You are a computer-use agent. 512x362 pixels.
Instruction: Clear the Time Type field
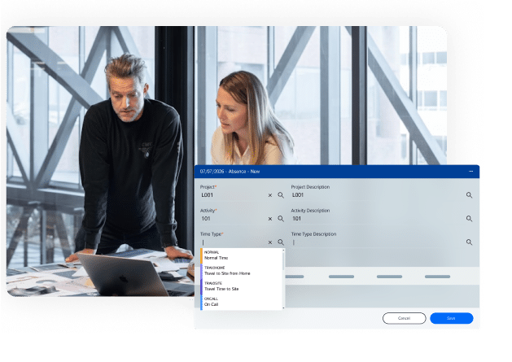click(x=270, y=242)
